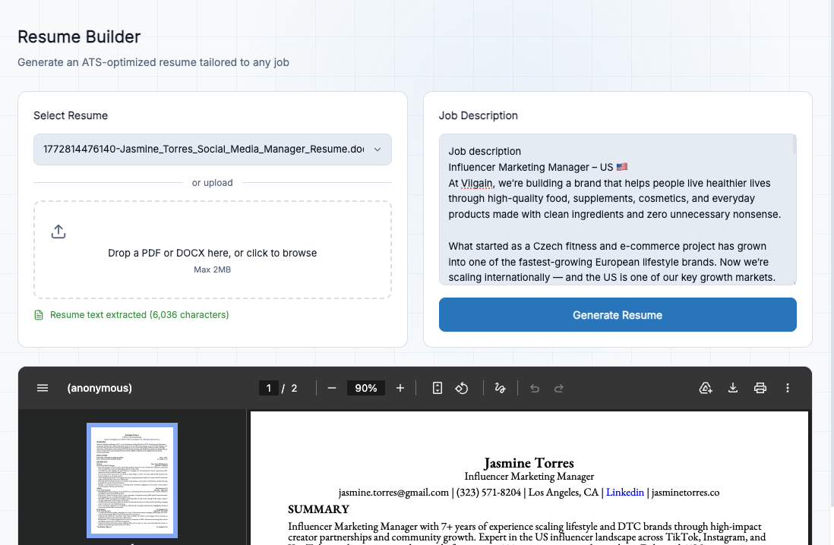Print the resume PDF

(x=760, y=388)
